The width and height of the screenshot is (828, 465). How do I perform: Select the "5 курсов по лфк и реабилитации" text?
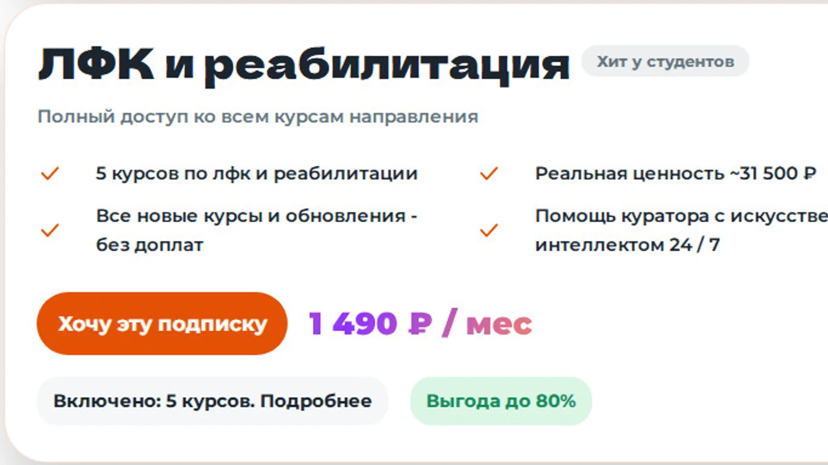pyautogui.click(x=256, y=174)
